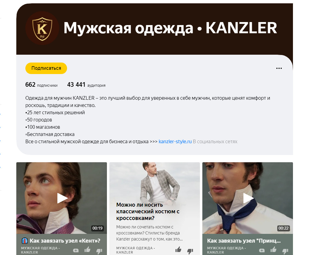Like the costume with sneakers article
Image resolution: width=315 pixels, height=255 pixels.
pyautogui.click(x=178, y=250)
